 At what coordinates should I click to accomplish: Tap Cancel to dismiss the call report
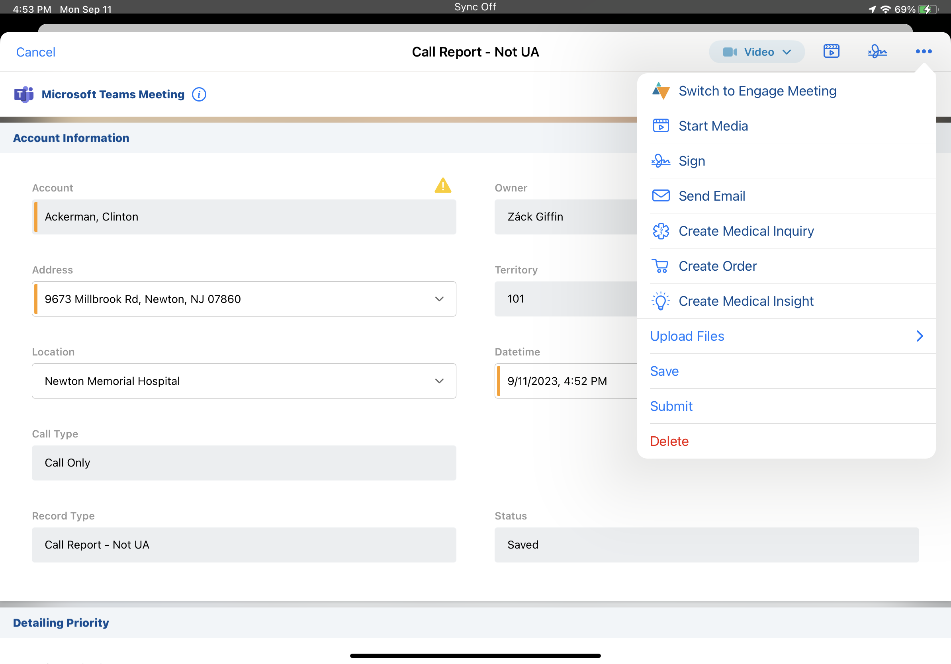[x=35, y=52]
